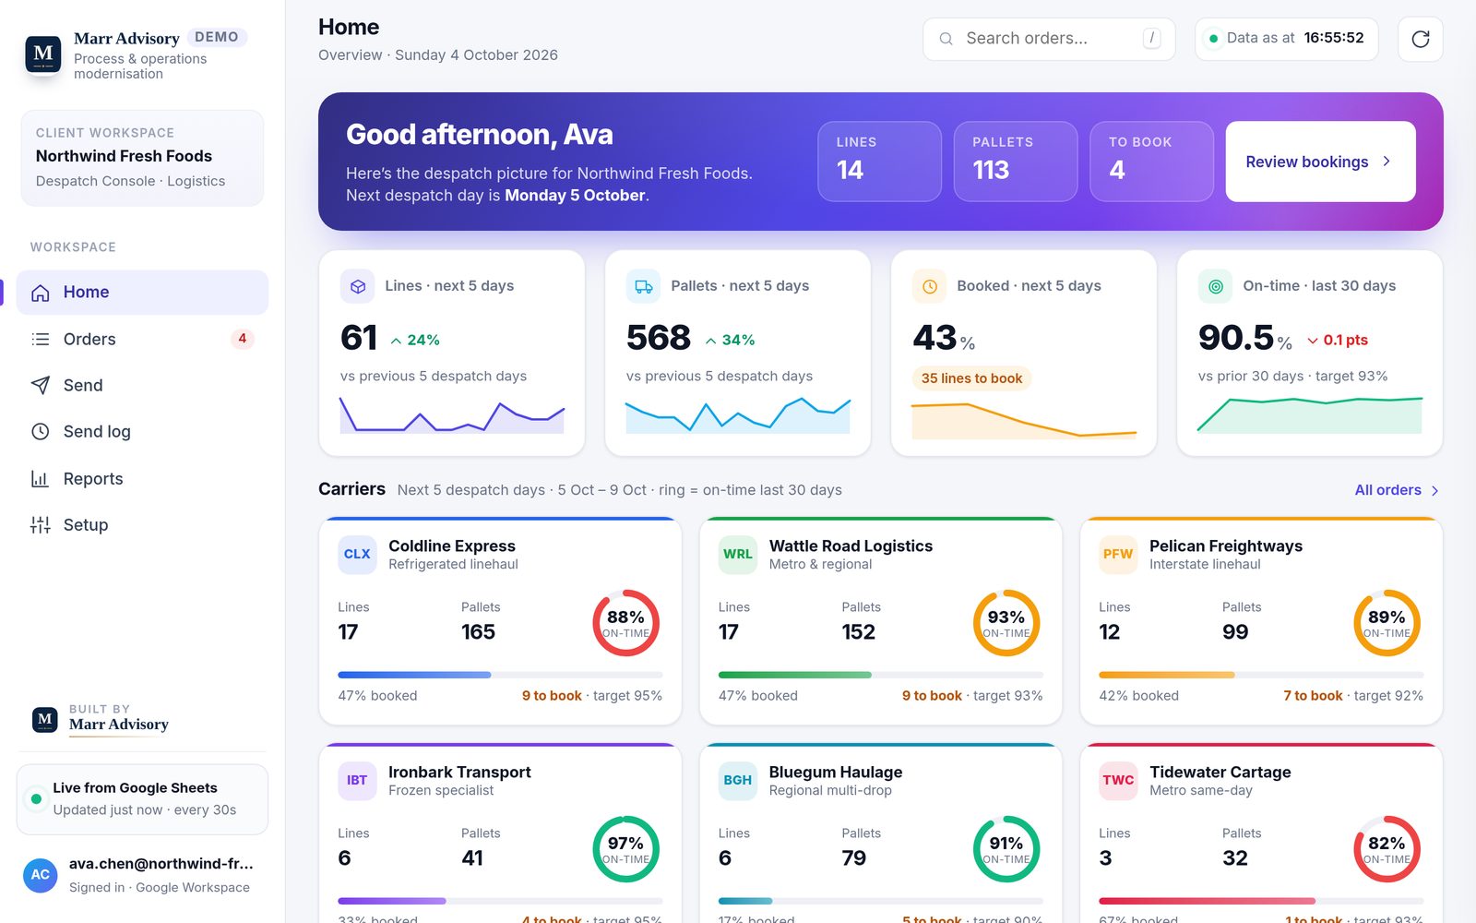The image size is (1476, 923).
Task: Click the TO BOOK 4 stat tile
Action: coord(1151,162)
